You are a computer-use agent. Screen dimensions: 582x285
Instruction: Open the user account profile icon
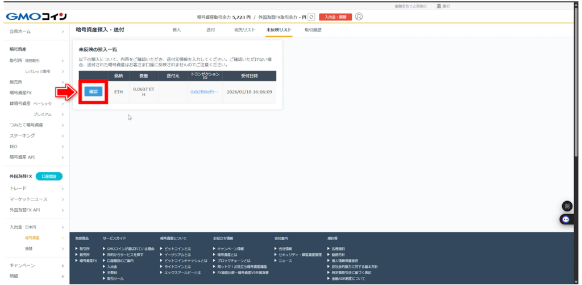(359, 16)
